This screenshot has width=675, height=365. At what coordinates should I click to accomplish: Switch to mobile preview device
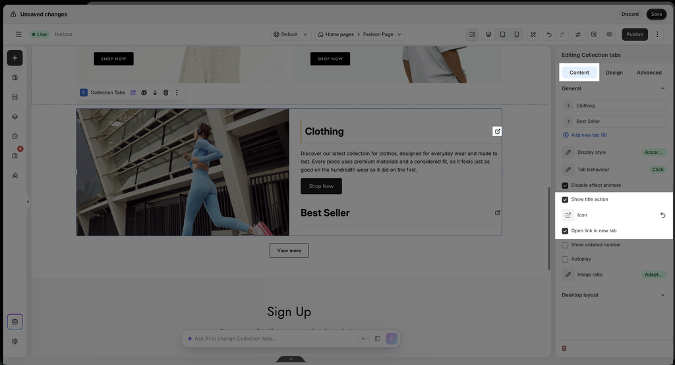(x=517, y=34)
